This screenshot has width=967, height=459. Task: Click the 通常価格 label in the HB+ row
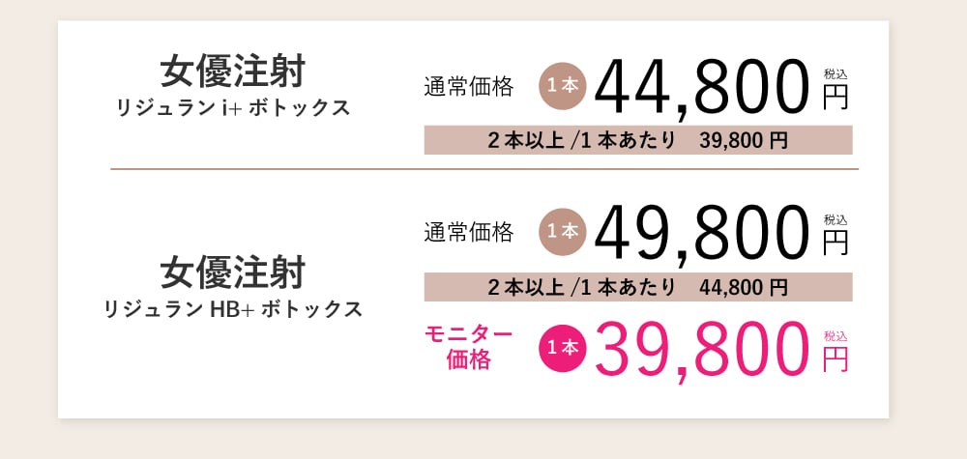469,233
